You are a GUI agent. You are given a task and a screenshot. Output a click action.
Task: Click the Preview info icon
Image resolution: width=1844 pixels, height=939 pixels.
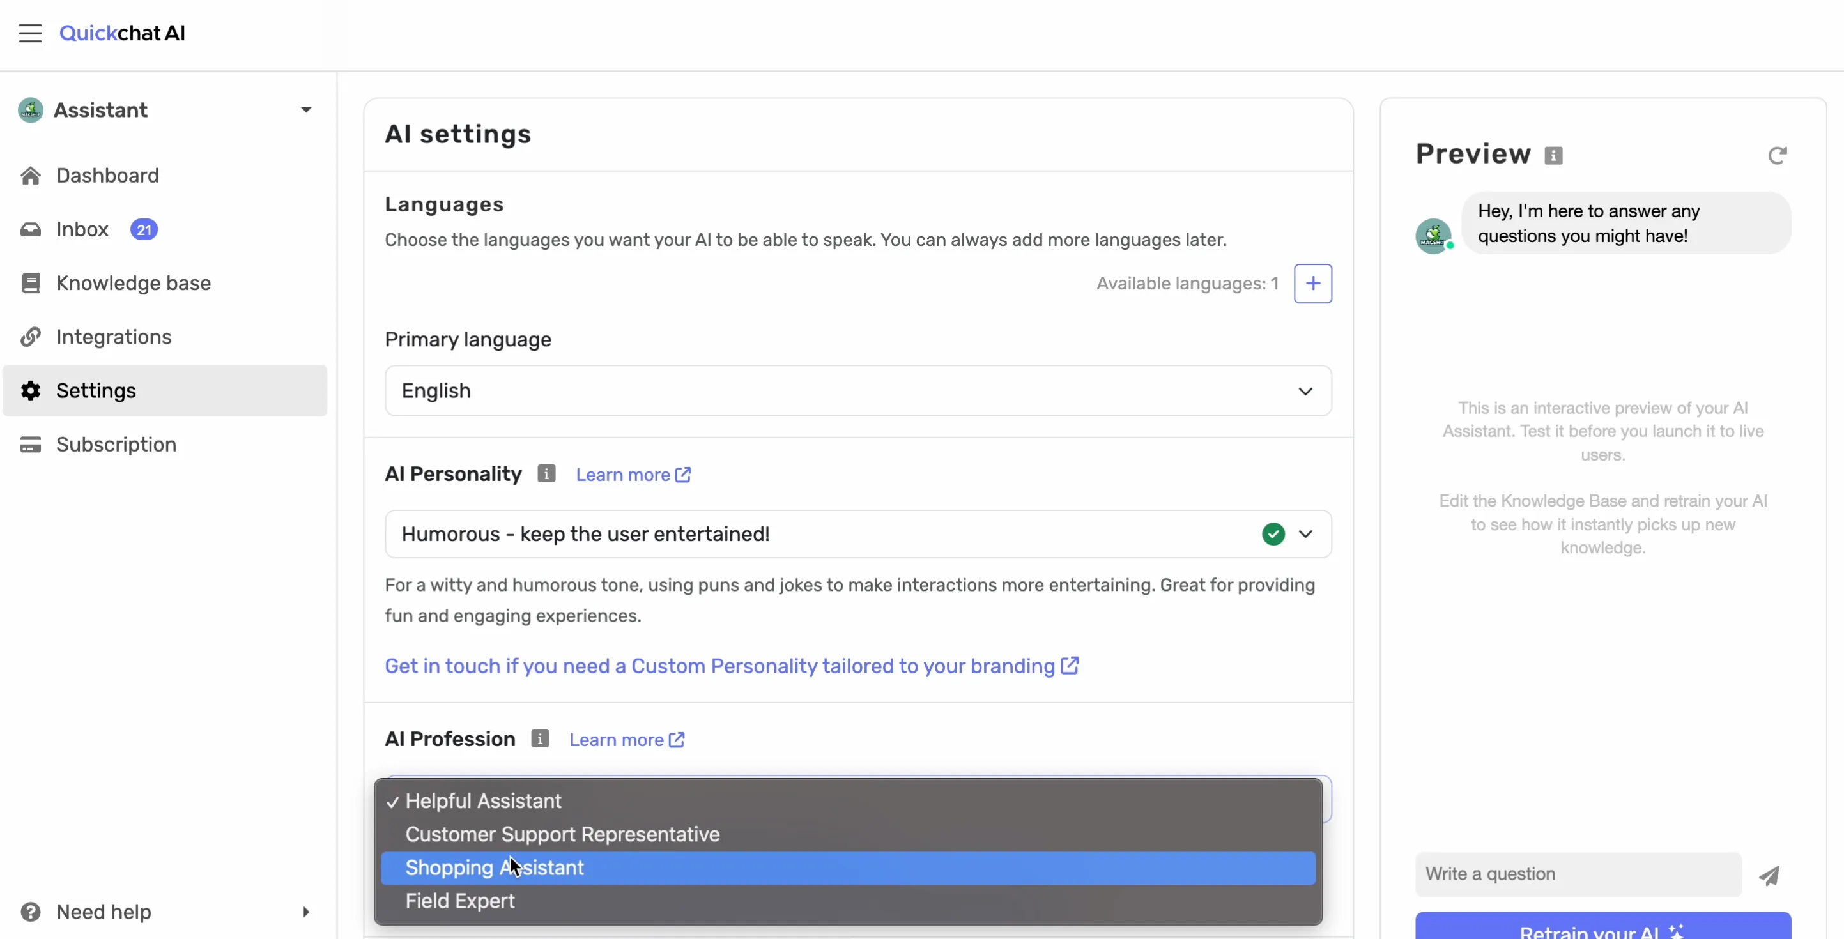(x=1553, y=155)
